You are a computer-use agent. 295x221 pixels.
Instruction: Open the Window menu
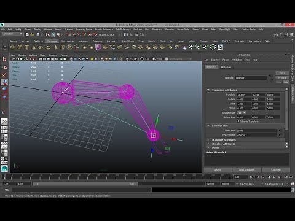click(48, 29)
